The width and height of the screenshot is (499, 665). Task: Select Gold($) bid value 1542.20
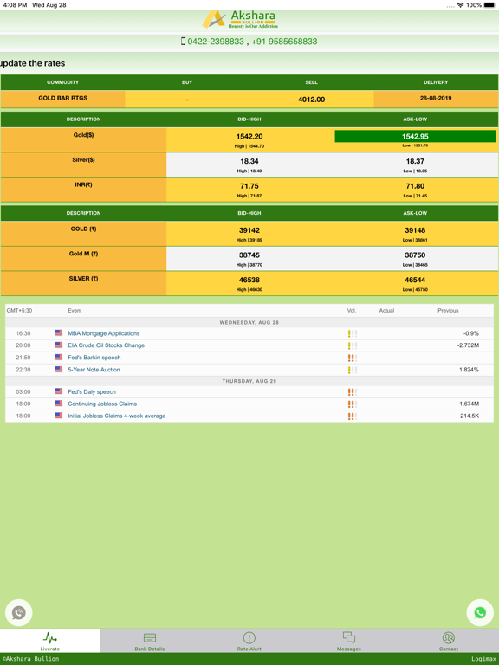pyautogui.click(x=249, y=137)
